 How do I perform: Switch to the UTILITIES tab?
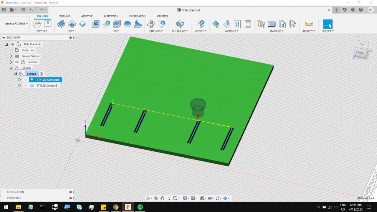[162, 16]
